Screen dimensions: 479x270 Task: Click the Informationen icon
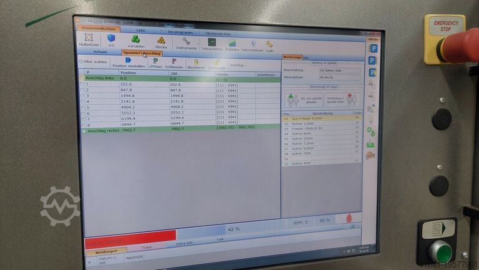[x=252, y=46]
